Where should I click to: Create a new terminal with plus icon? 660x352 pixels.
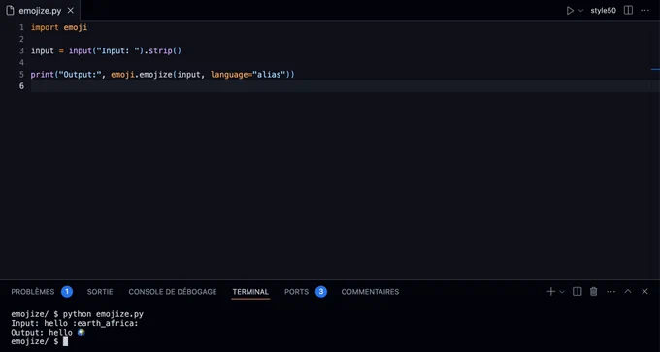pos(550,292)
